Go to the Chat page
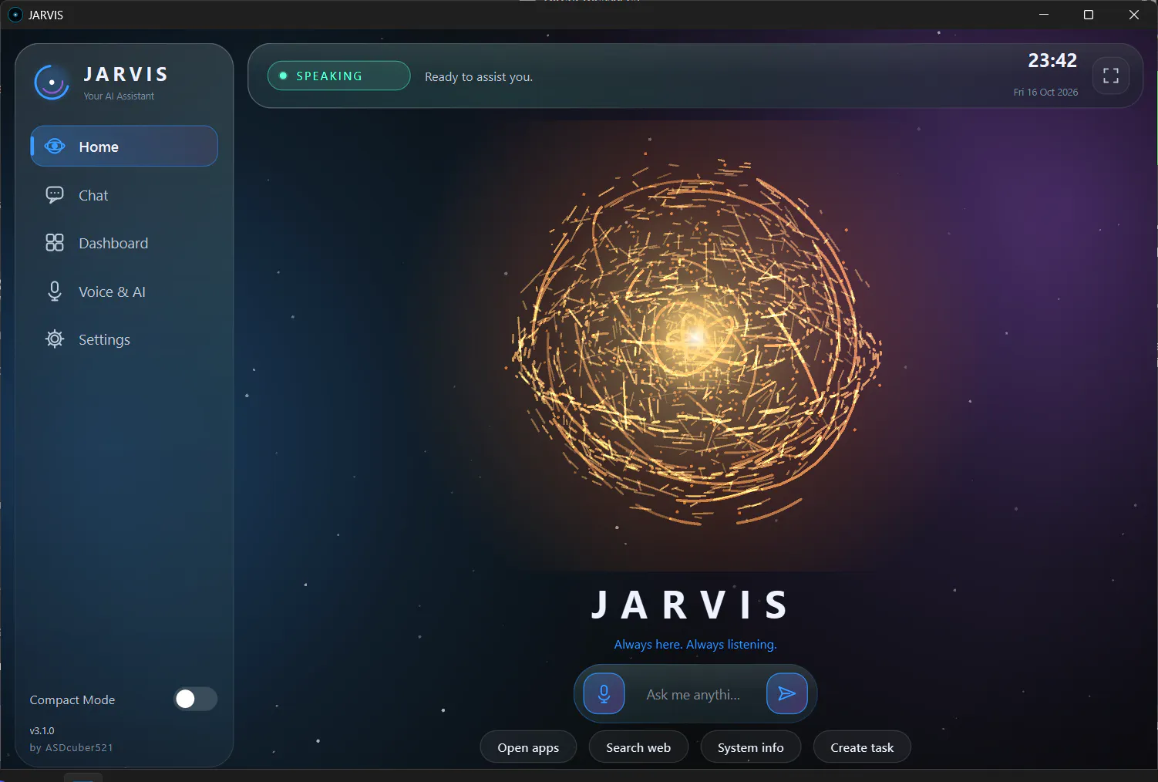The height and width of the screenshot is (782, 1158). click(x=124, y=195)
